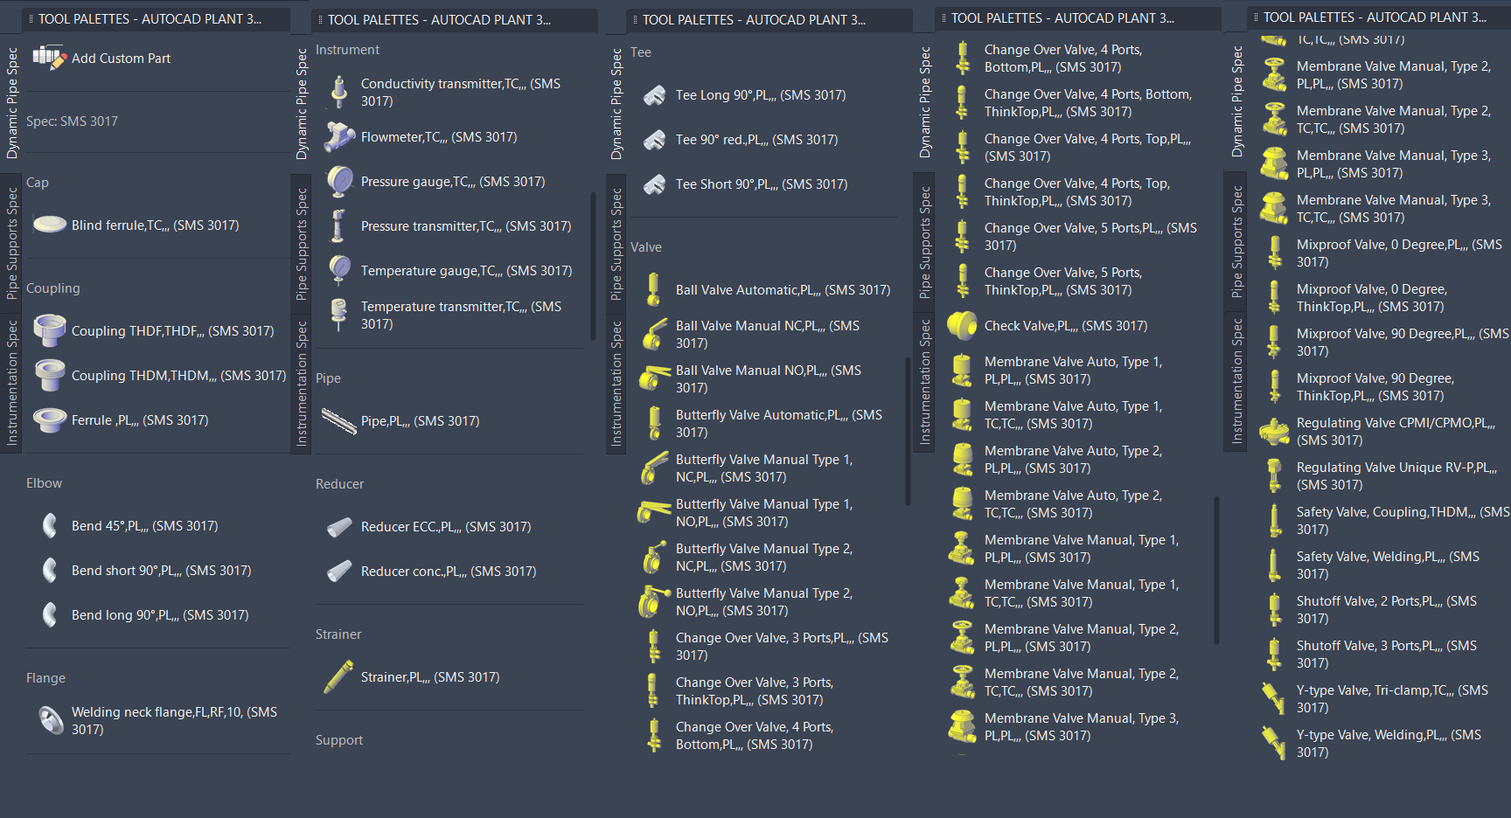The height and width of the screenshot is (818, 1511).
Task: Select the Flowmeter instrument icon
Action: (x=339, y=136)
